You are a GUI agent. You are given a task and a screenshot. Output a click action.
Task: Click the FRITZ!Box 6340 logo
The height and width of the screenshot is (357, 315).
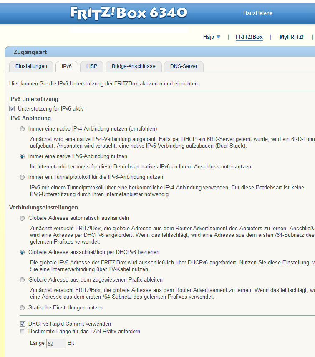click(129, 13)
